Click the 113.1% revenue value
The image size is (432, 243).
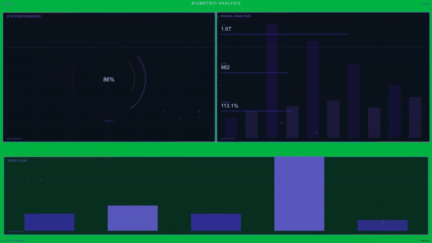pyautogui.click(x=230, y=106)
